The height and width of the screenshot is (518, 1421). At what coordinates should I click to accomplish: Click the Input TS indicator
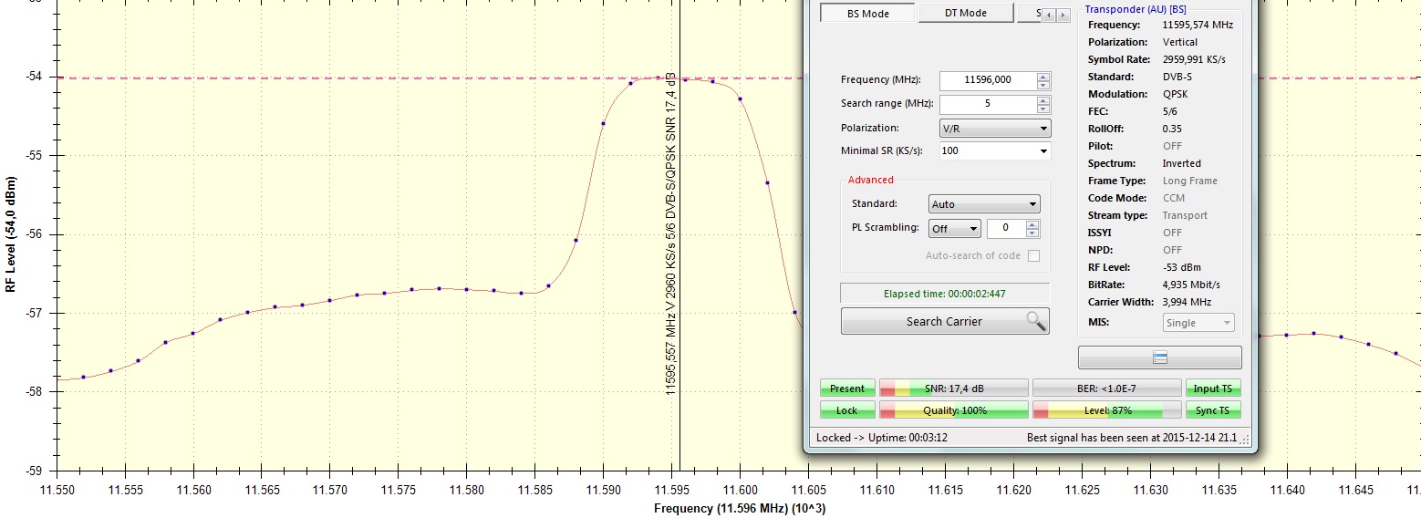pos(1211,388)
